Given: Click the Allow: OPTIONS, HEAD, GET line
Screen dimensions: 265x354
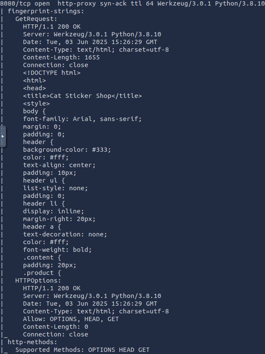Looking at the screenshot, I should coord(71,319).
